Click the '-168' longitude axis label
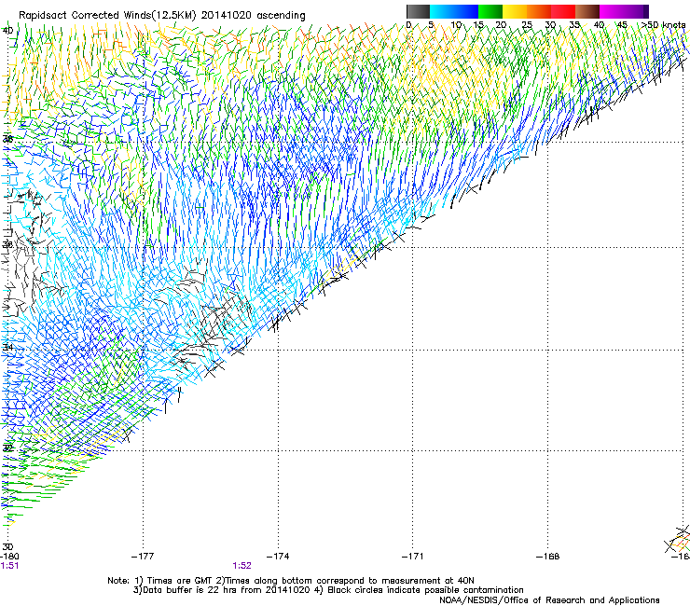Viewport: 690px width, 606px height. [548, 557]
